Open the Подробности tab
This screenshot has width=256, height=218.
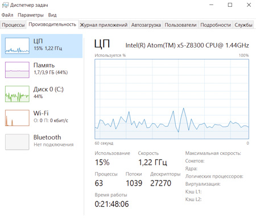(x=216, y=25)
